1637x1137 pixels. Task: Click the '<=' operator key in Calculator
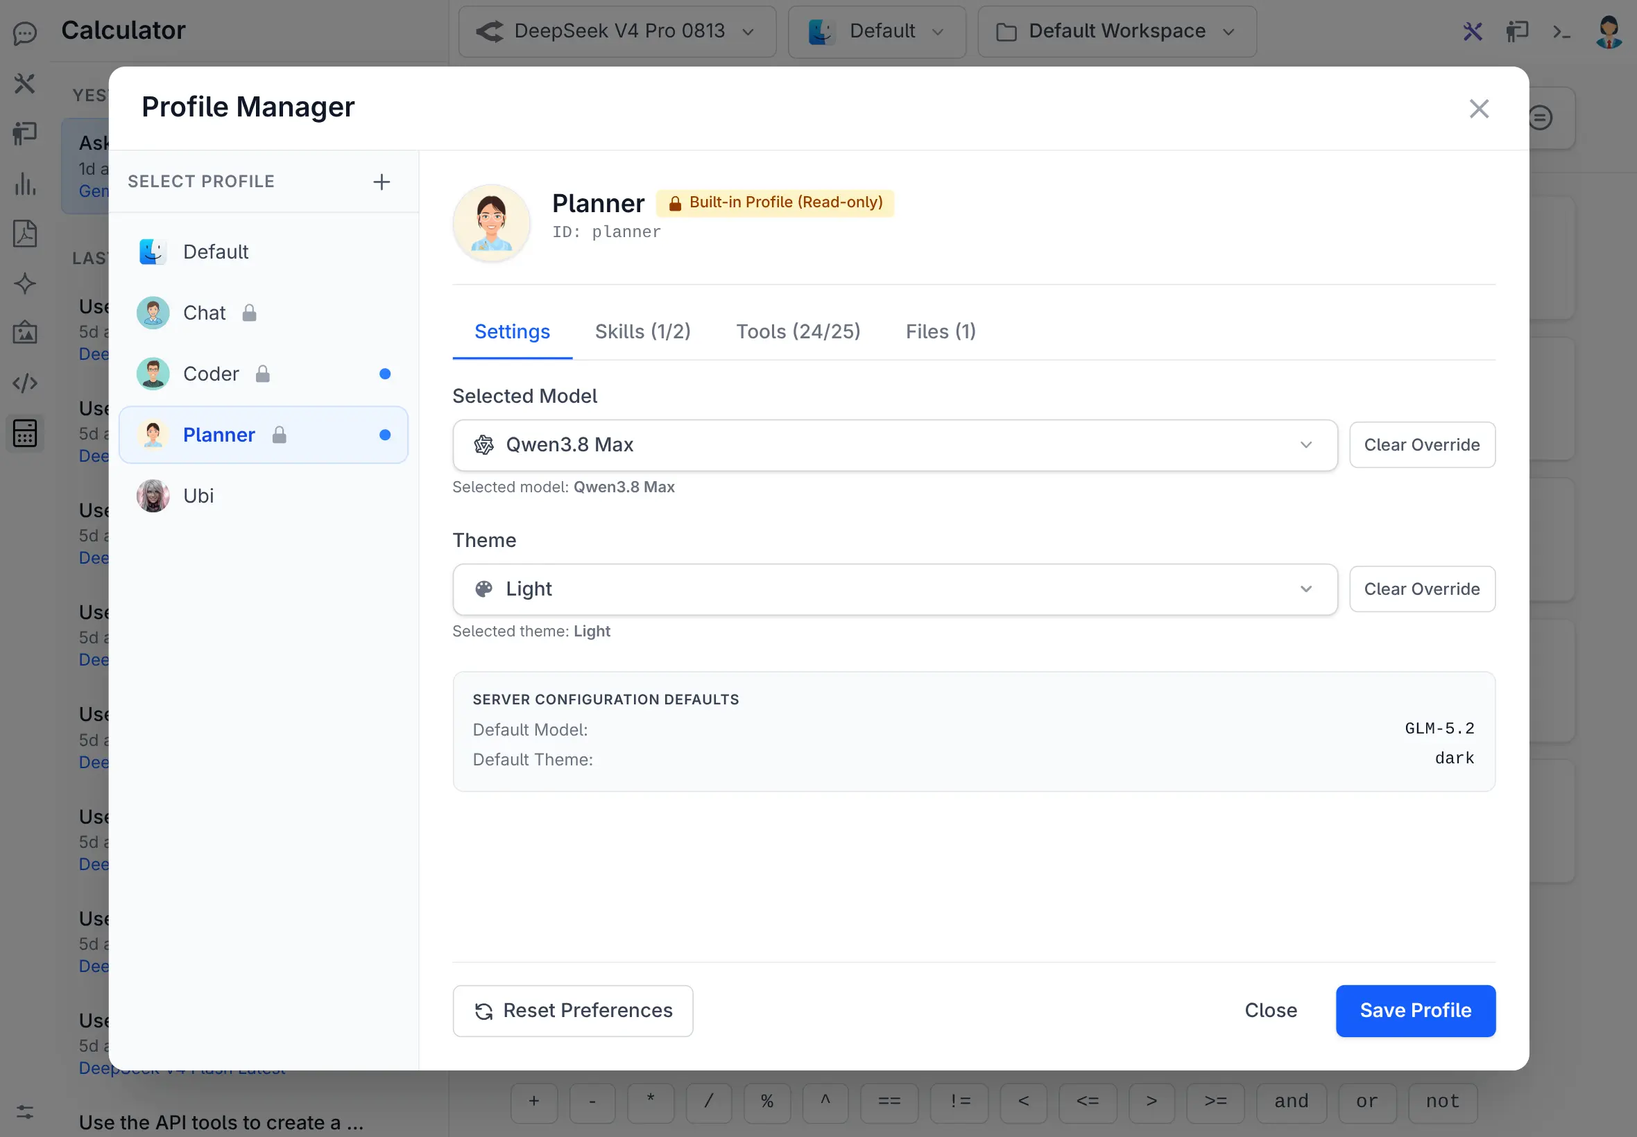[x=1087, y=1102]
